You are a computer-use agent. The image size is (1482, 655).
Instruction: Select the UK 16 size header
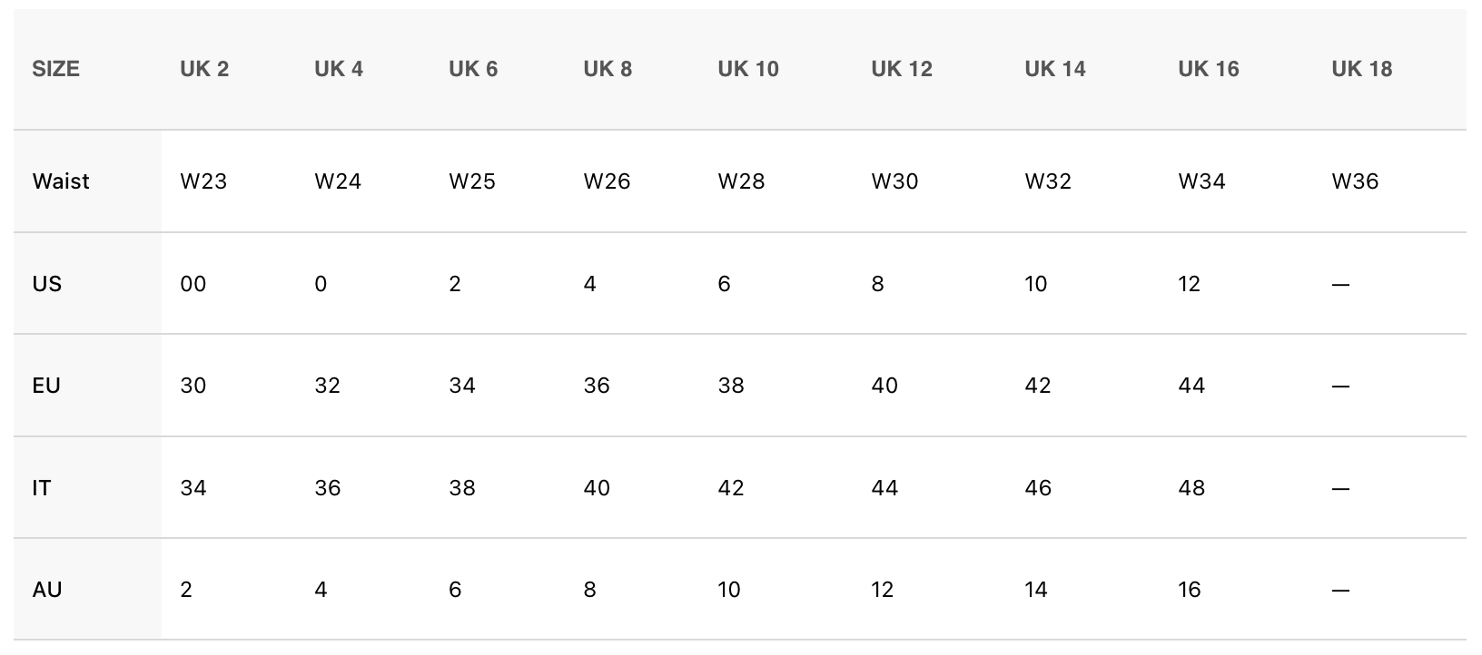[1209, 69]
